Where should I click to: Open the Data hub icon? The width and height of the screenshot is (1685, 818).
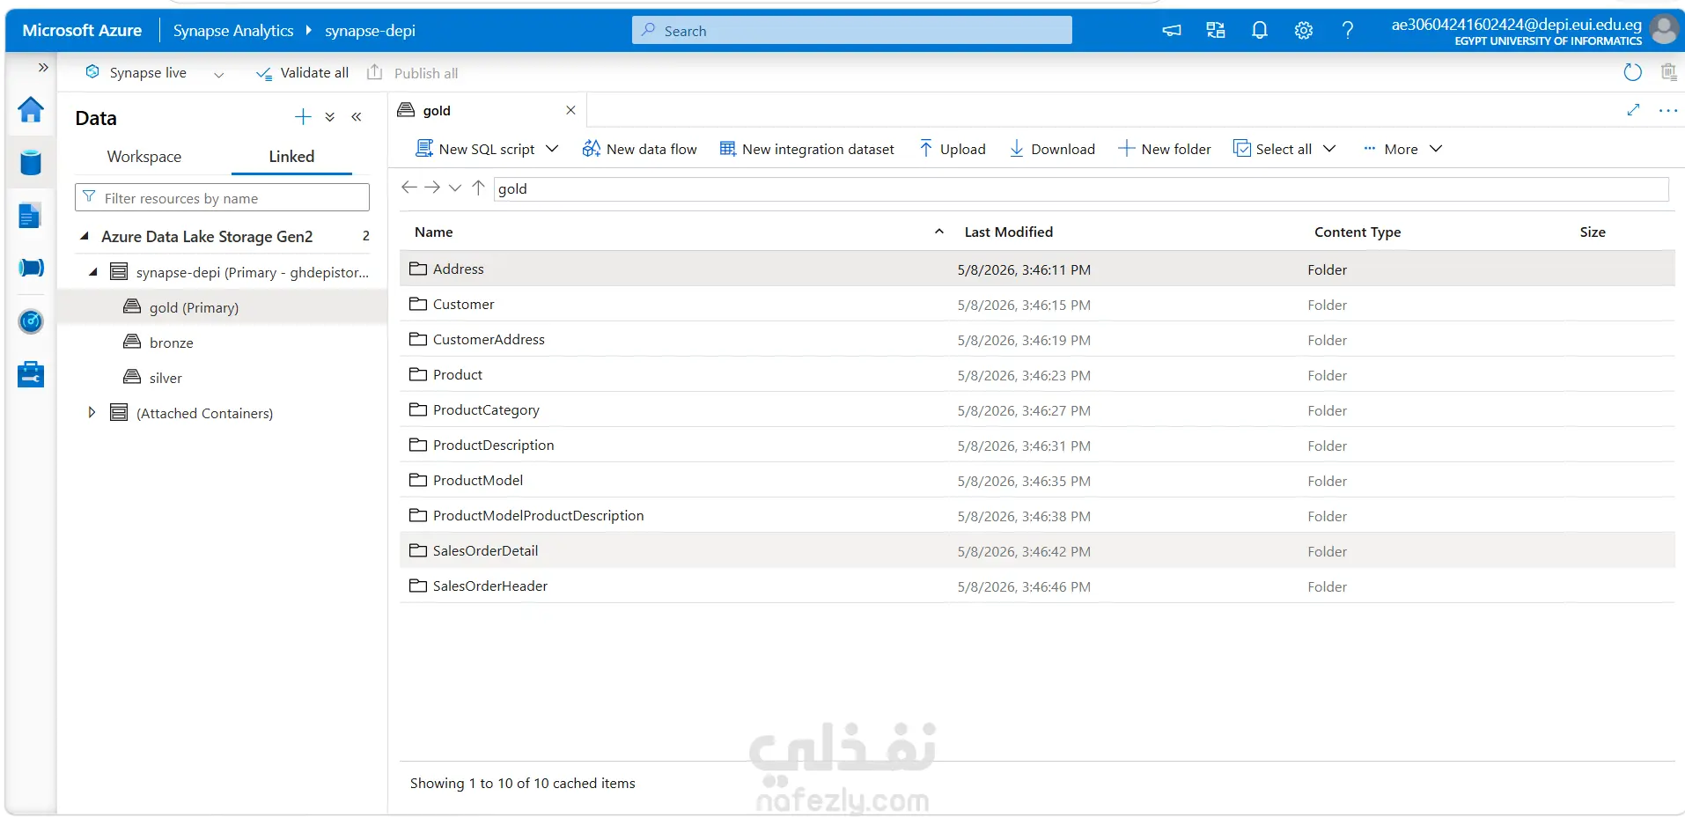tap(31, 162)
